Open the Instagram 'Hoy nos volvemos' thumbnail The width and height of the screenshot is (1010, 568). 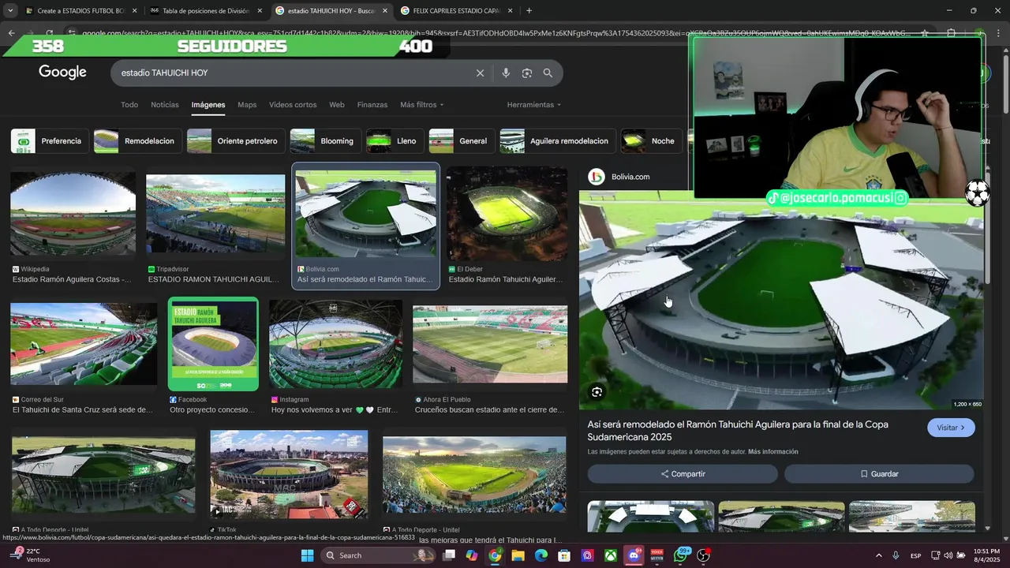tap(336, 344)
